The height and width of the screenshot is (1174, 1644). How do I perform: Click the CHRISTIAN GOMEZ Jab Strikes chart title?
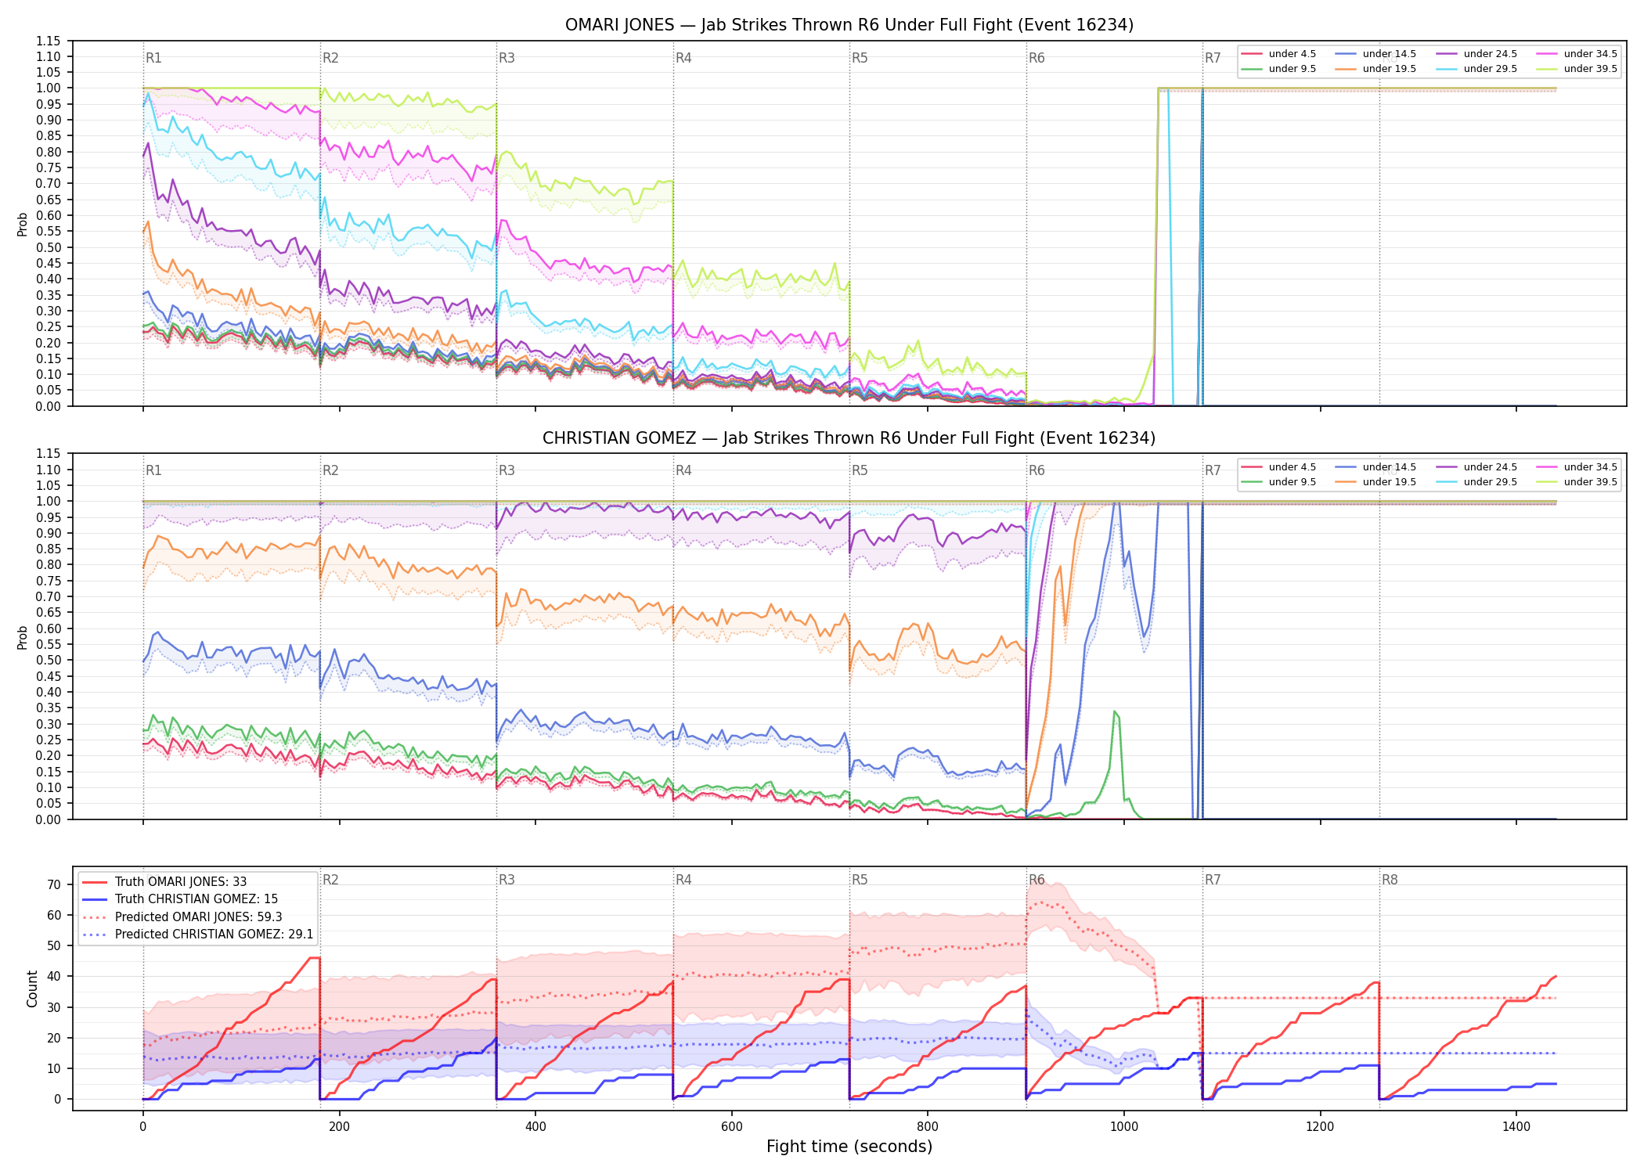[849, 438]
